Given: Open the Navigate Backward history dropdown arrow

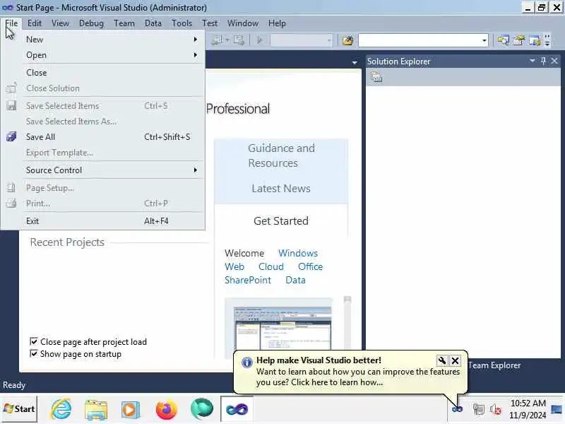Looking at the screenshot, I should [227, 40].
